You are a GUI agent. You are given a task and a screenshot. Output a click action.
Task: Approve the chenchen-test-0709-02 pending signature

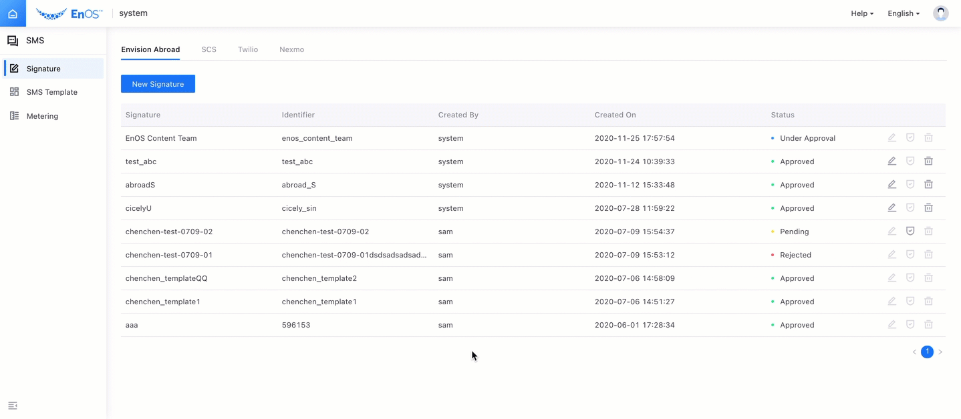[910, 232]
